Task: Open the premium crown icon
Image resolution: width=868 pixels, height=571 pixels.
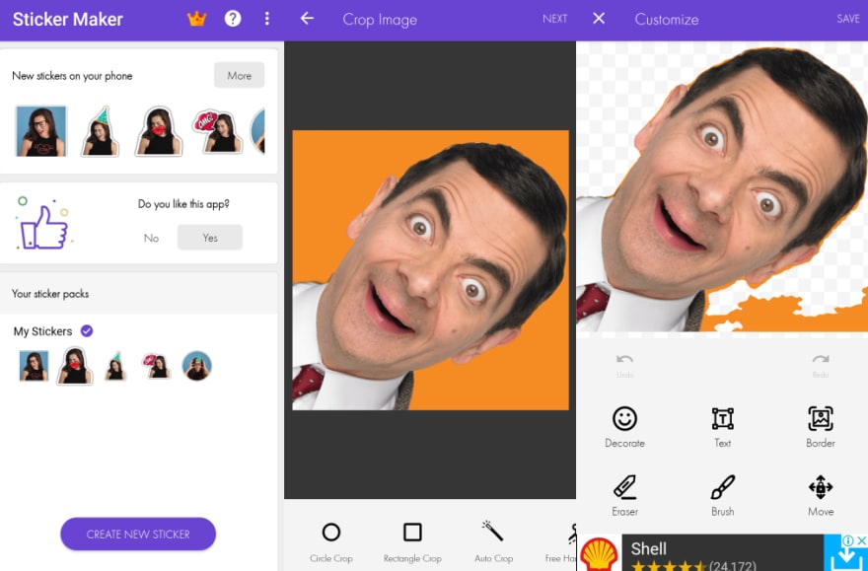Action: coord(196,19)
